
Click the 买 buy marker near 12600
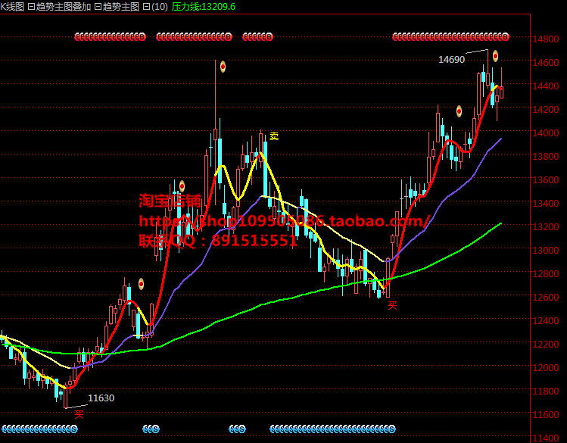tap(392, 305)
